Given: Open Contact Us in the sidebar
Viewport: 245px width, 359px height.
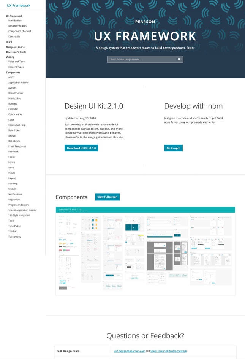Looking at the screenshot, I should click(14, 37).
